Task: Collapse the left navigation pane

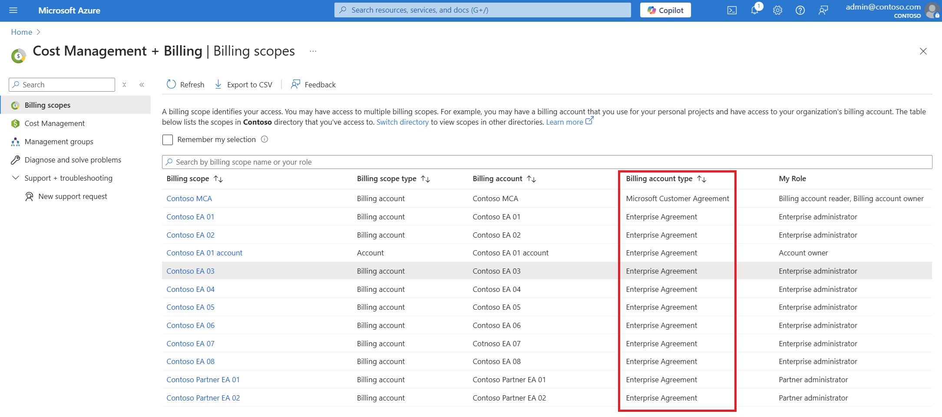Action: coord(142,85)
